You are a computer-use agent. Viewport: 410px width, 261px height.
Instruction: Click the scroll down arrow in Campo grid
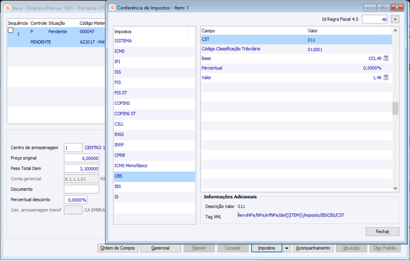395,188
